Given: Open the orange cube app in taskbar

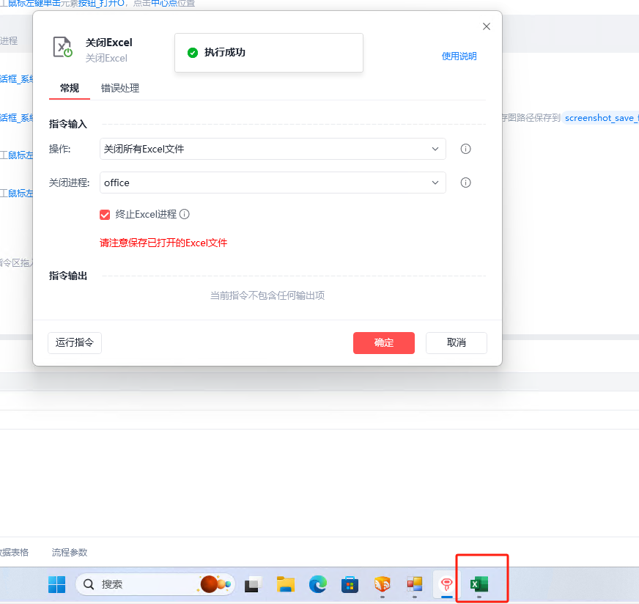Looking at the screenshot, I should tap(383, 584).
